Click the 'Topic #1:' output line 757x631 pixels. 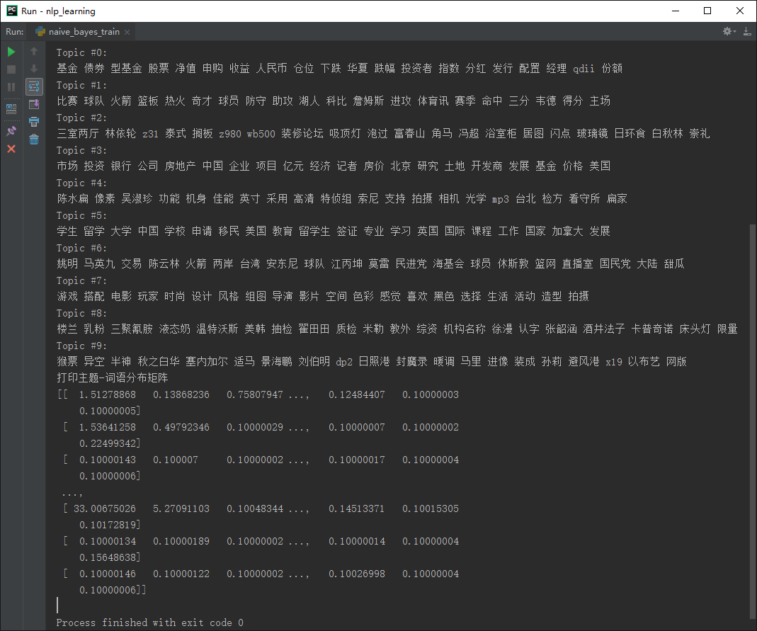coord(81,85)
